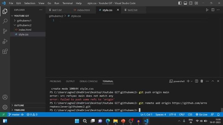The image size is (223, 125).
Task: Start server with Go Live
Action: (x=201, y=115)
